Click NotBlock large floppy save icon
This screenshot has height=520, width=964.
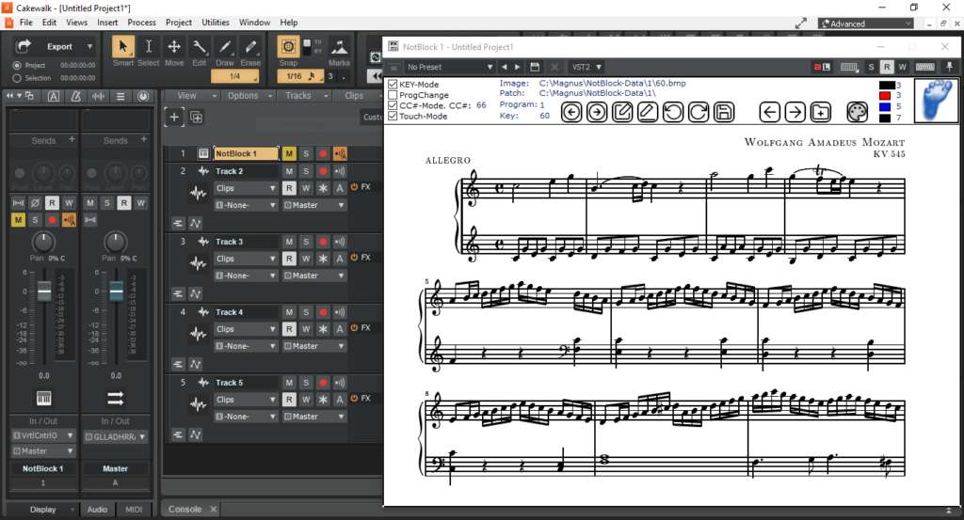(724, 112)
